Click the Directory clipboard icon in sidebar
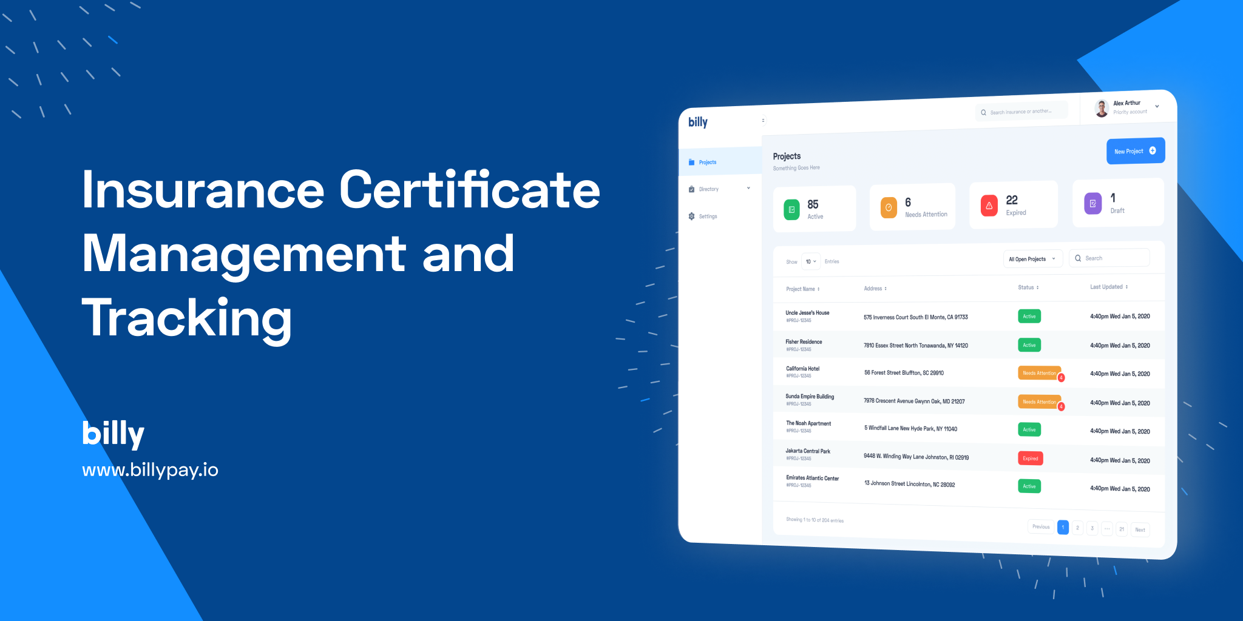 [x=691, y=189]
